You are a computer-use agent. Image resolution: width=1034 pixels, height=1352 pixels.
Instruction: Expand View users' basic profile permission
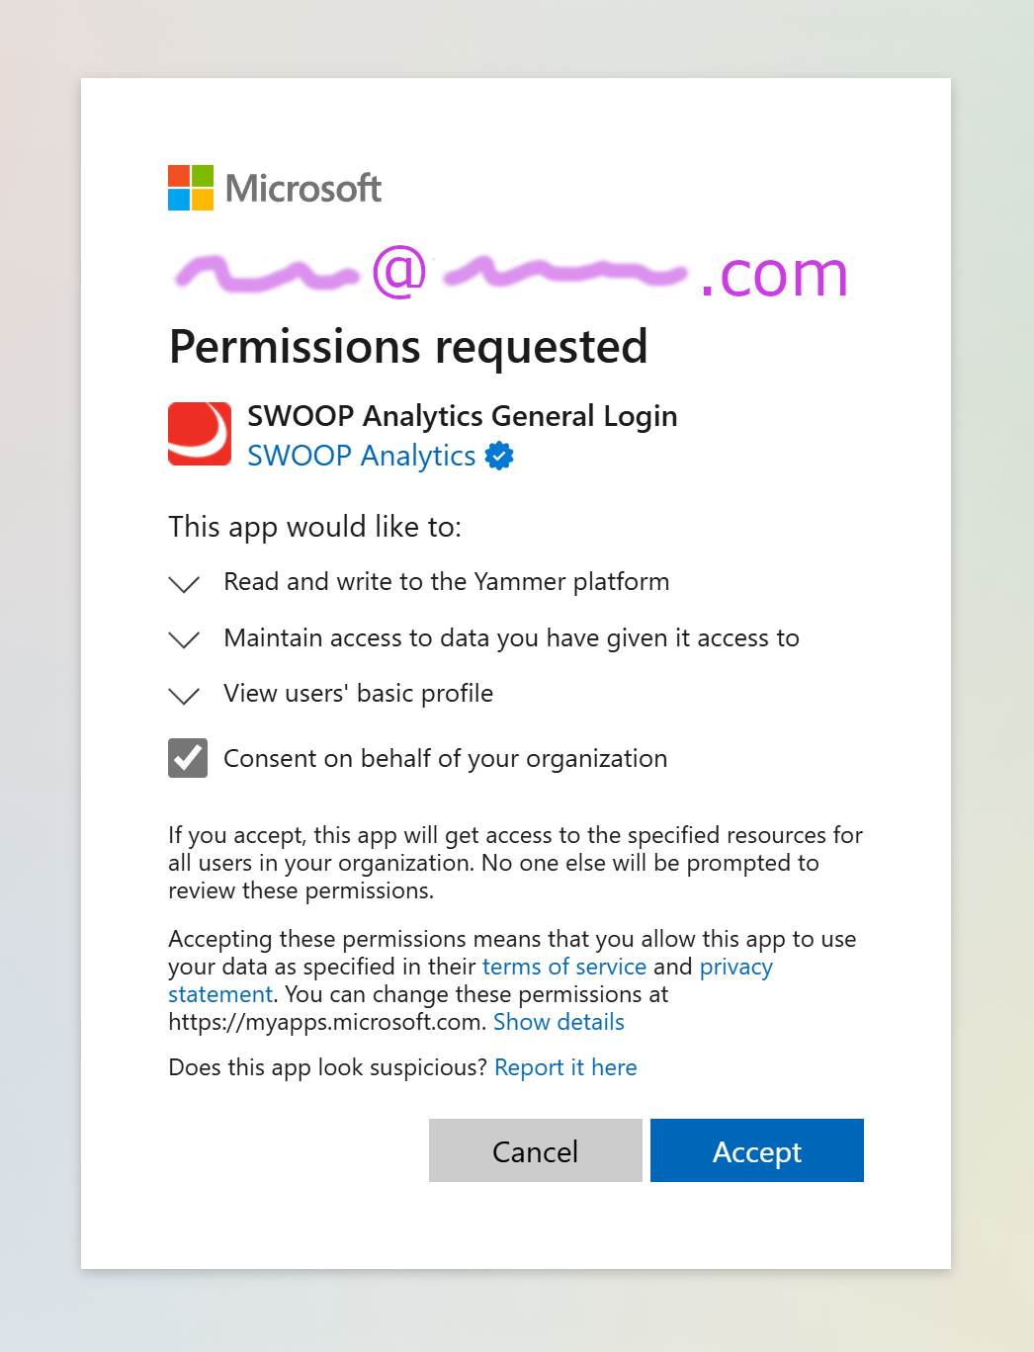click(184, 696)
